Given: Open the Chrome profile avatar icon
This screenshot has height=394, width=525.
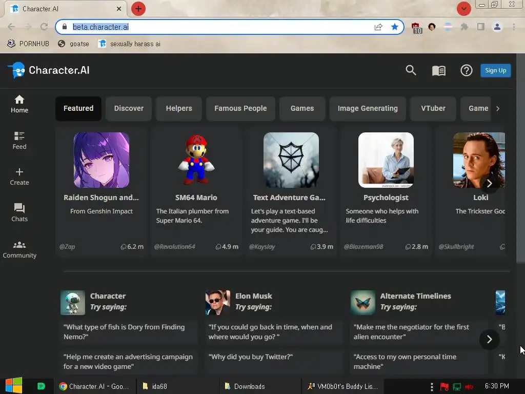Looking at the screenshot, I should coord(497,27).
